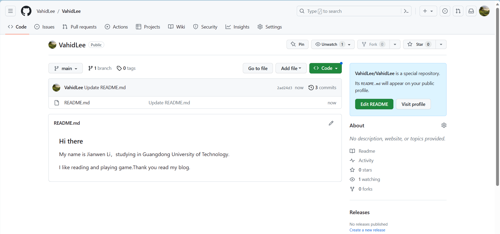Click the Visit profile button
Image resolution: width=500 pixels, height=234 pixels.
point(413,104)
